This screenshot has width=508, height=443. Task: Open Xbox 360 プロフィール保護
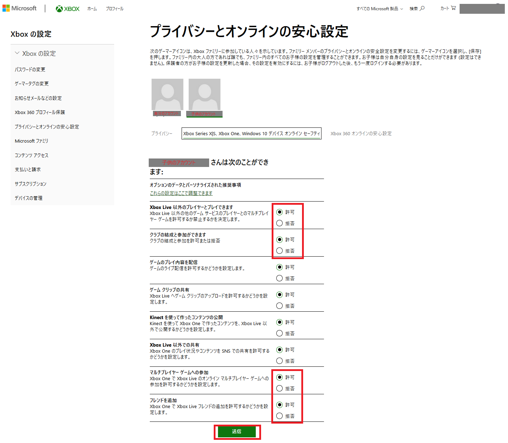[40, 112]
